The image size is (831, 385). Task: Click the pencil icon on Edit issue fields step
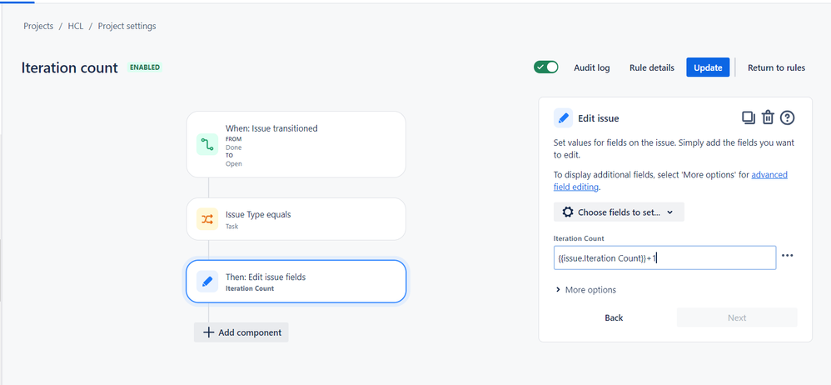point(207,282)
